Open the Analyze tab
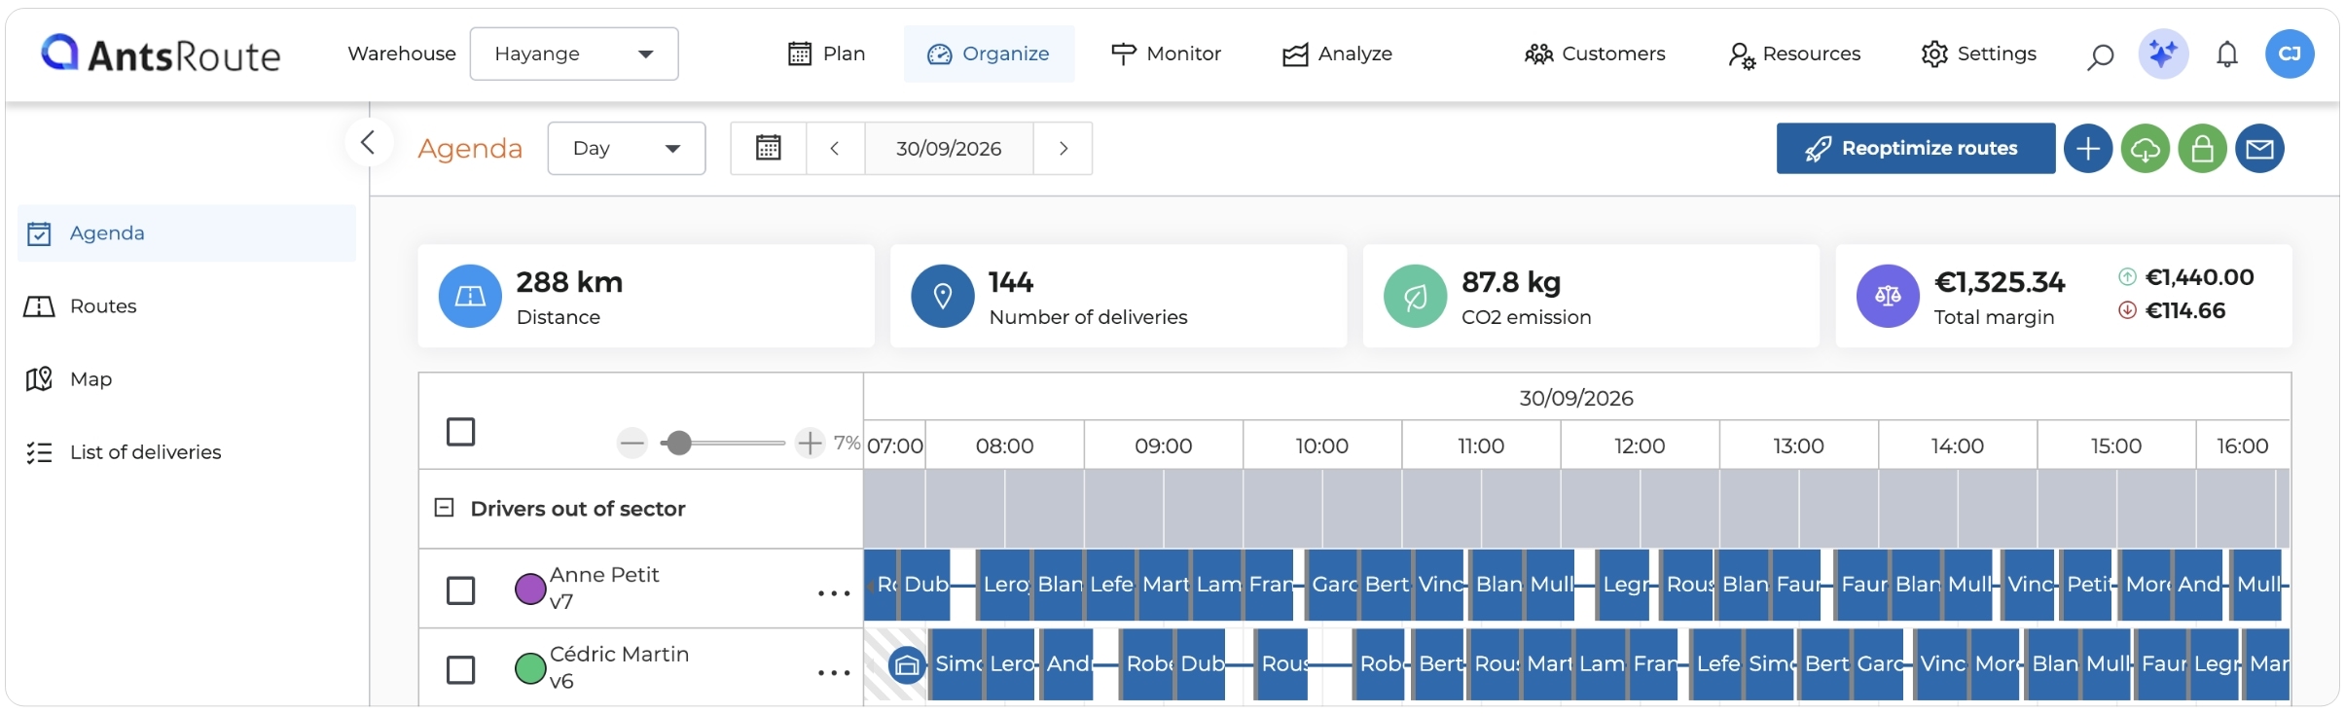Image resolution: width=2345 pixels, height=714 pixels. (1337, 54)
